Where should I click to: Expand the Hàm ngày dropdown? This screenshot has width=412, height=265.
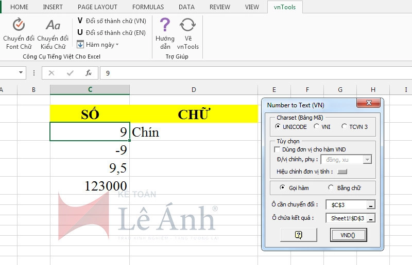coord(98,45)
